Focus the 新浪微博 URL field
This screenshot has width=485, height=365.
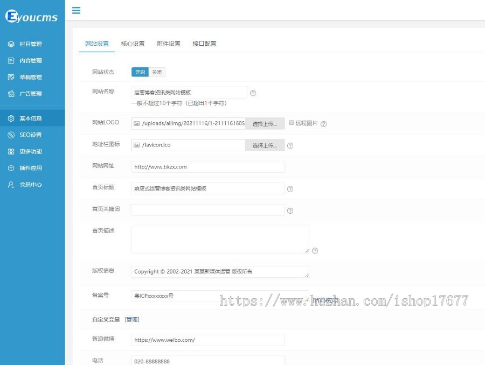coord(208,340)
